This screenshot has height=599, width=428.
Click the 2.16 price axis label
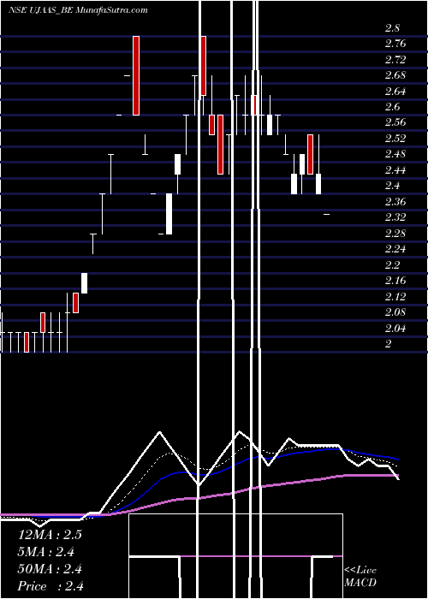tap(395, 281)
